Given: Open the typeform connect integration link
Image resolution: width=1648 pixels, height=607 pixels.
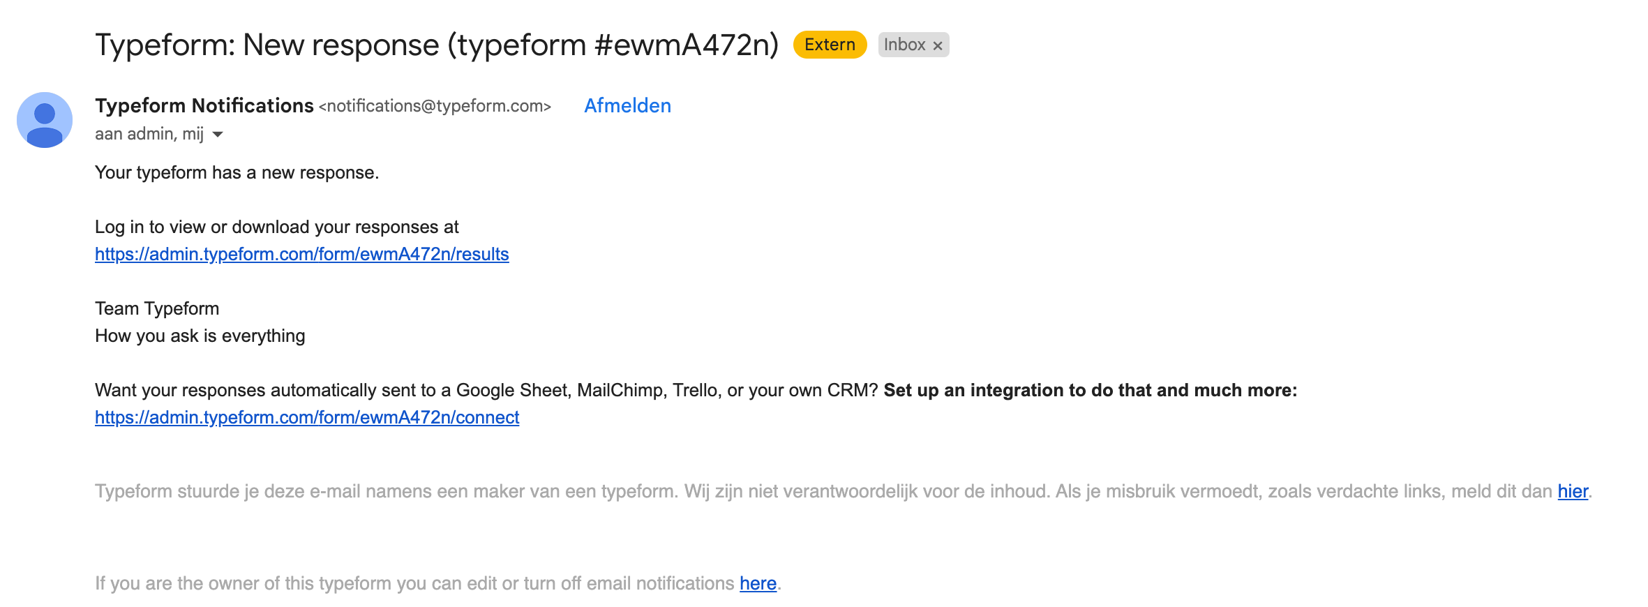Looking at the screenshot, I should pyautogui.click(x=307, y=417).
